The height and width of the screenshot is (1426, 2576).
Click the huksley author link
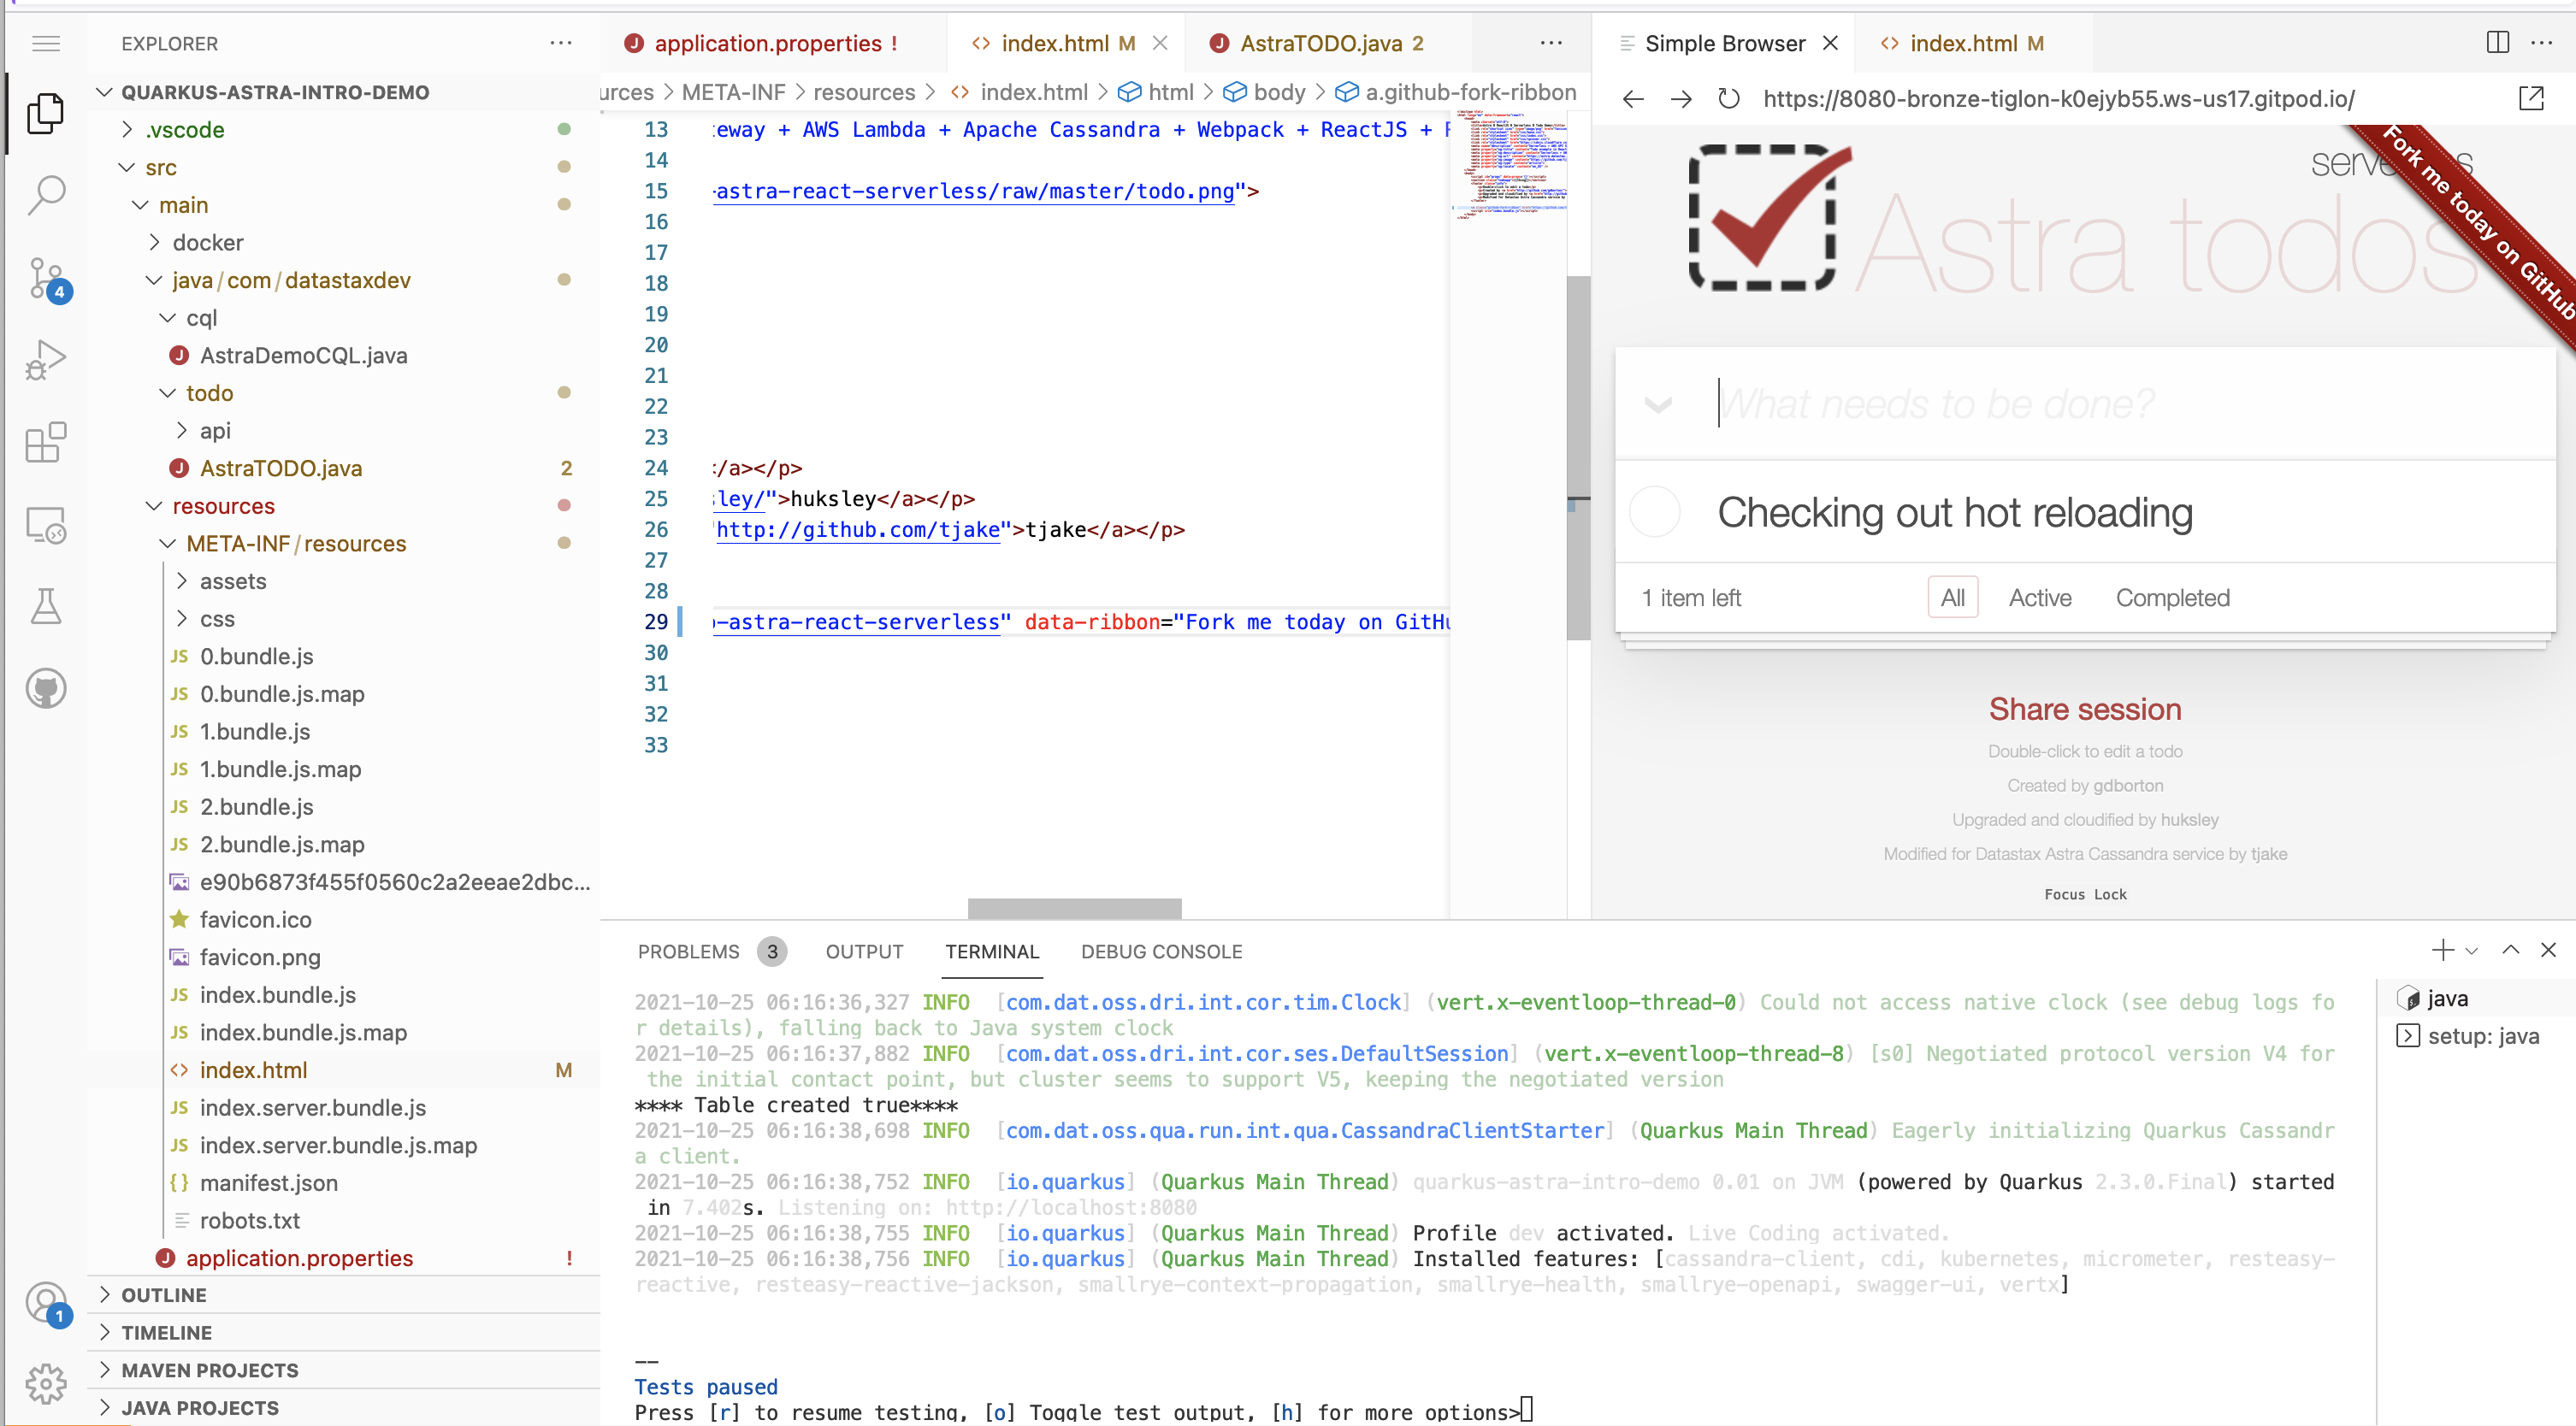click(x=2189, y=819)
